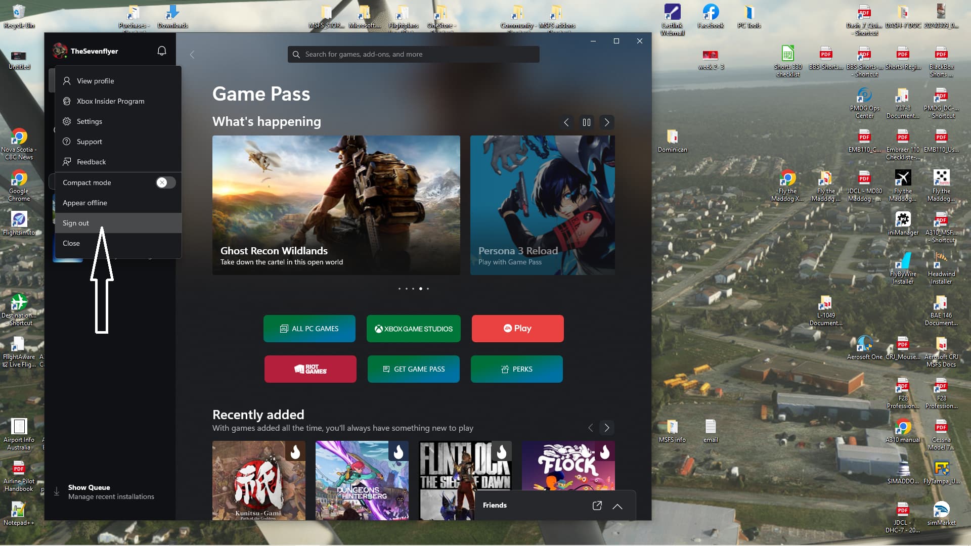The height and width of the screenshot is (546, 971).
Task: Open the notifications bell in Xbox app
Action: pyautogui.click(x=162, y=51)
